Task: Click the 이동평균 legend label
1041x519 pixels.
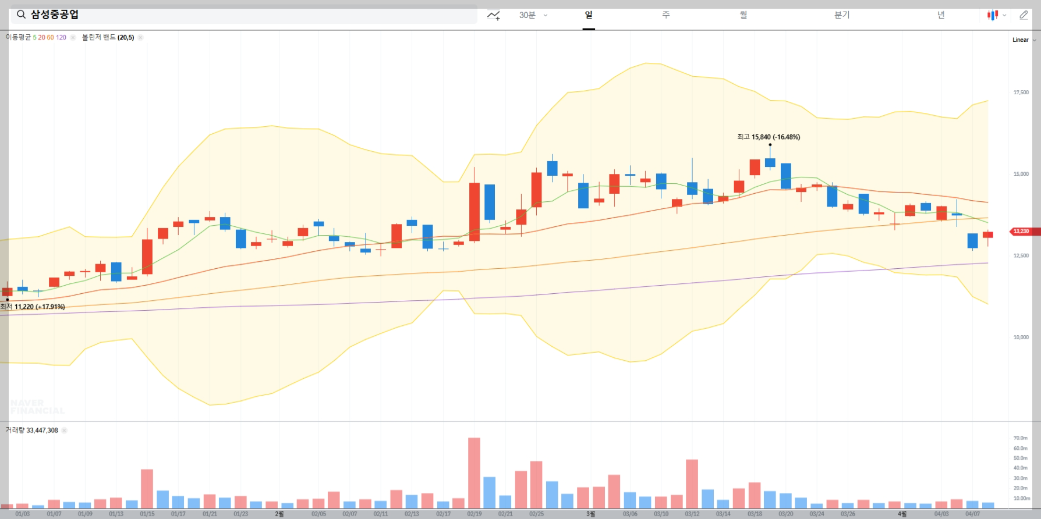Action: [x=18, y=37]
